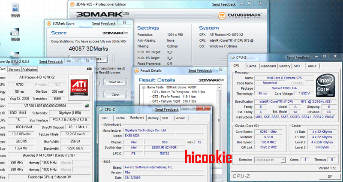Click Send Feedback link in GPU-Z title bar

[x=51, y=61]
